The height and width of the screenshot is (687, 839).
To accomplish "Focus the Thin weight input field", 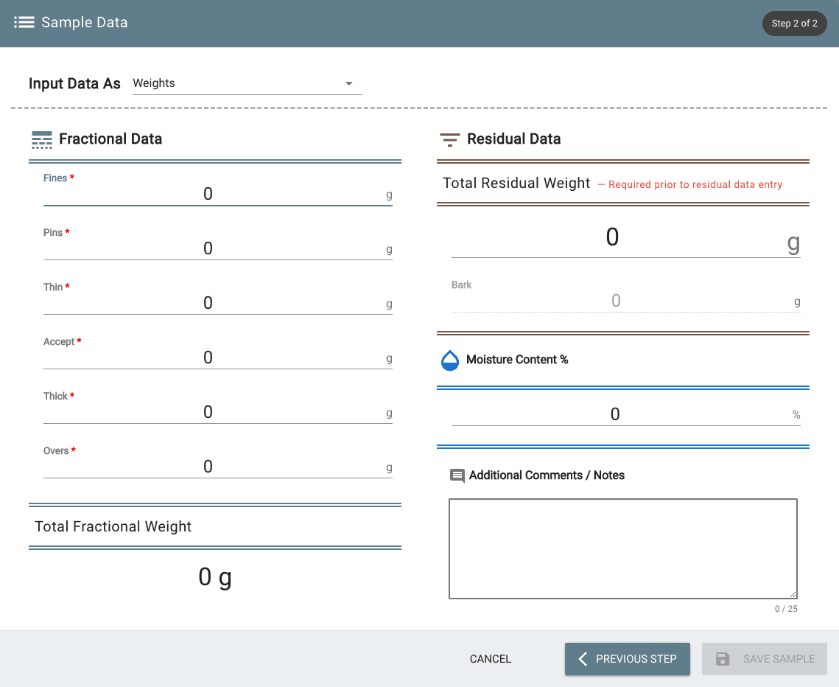I will tap(218, 303).
